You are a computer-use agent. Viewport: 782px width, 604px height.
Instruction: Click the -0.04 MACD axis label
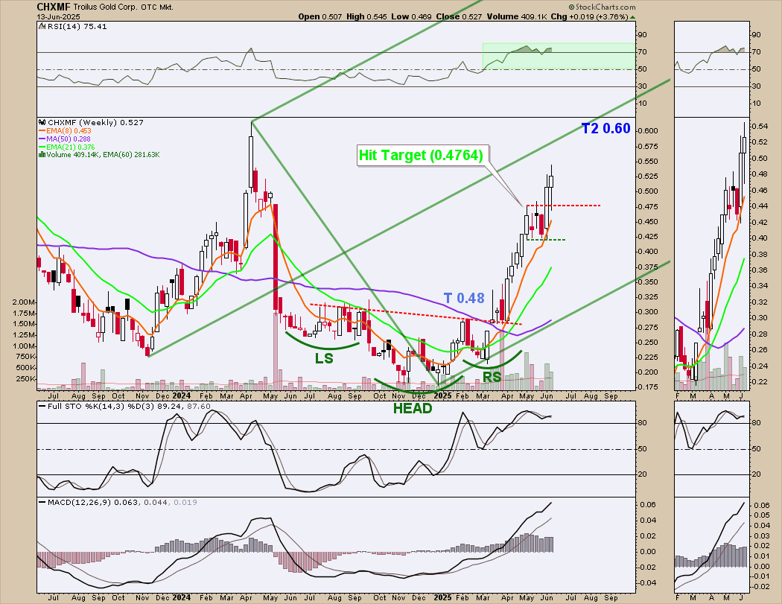[x=647, y=583]
